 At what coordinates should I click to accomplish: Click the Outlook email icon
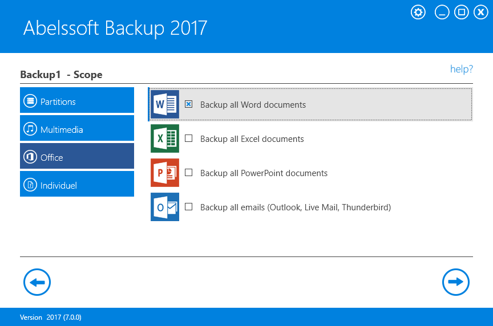pyautogui.click(x=164, y=207)
